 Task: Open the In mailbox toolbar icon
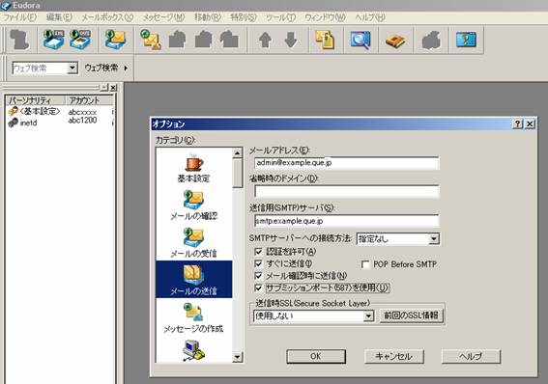click(53, 40)
